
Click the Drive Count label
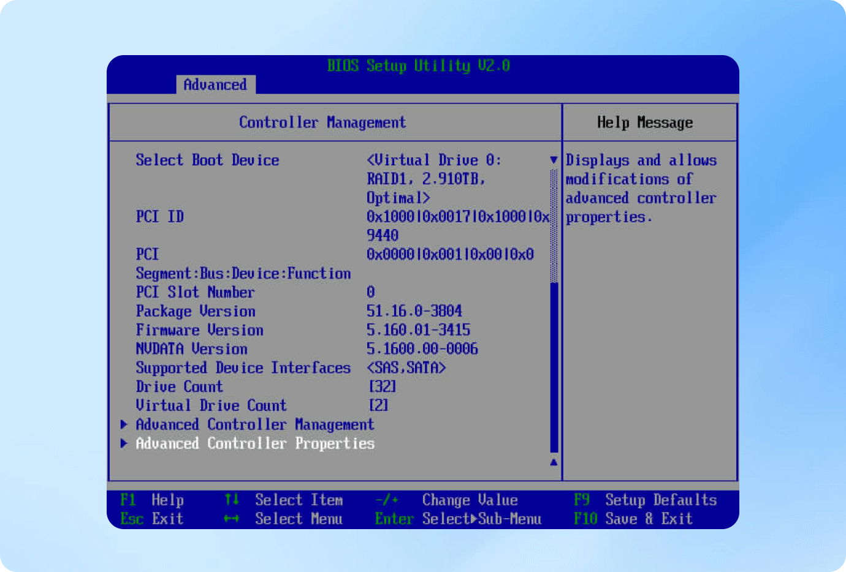point(179,387)
